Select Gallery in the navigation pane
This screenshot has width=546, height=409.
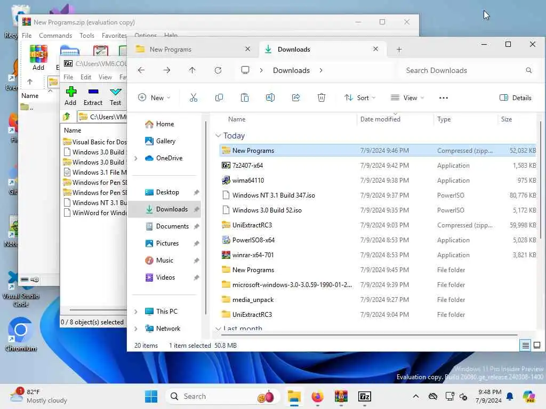coord(165,141)
